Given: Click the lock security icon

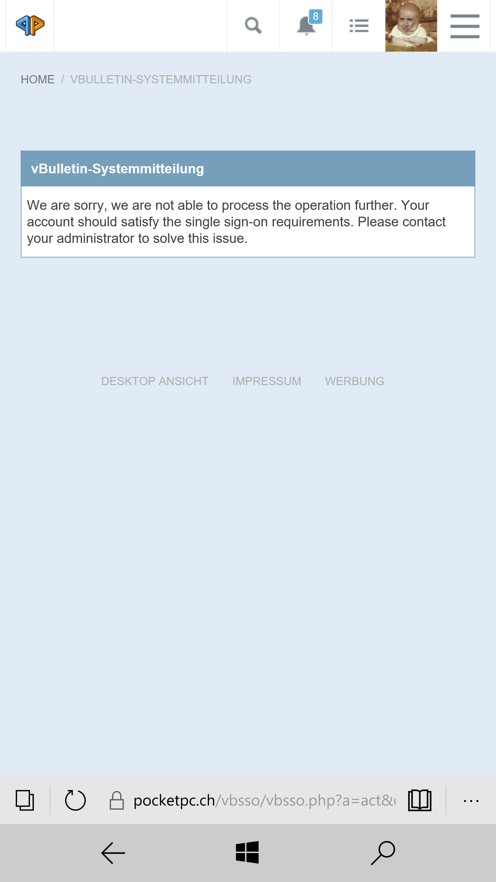Looking at the screenshot, I should click(x=116, y=800).
